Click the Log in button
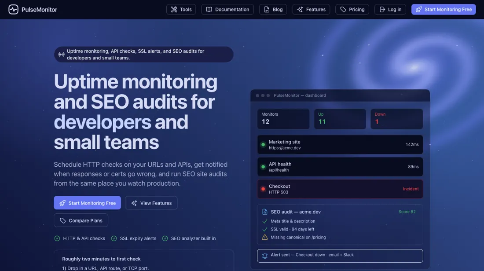 tap(390, 10)
